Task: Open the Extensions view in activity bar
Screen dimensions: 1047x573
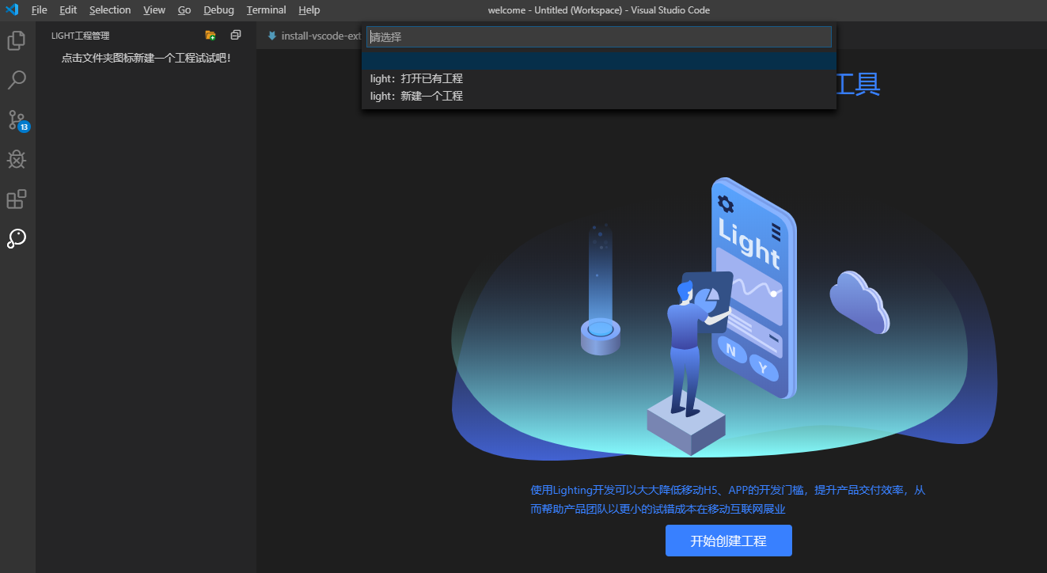Action: (17, 199)
